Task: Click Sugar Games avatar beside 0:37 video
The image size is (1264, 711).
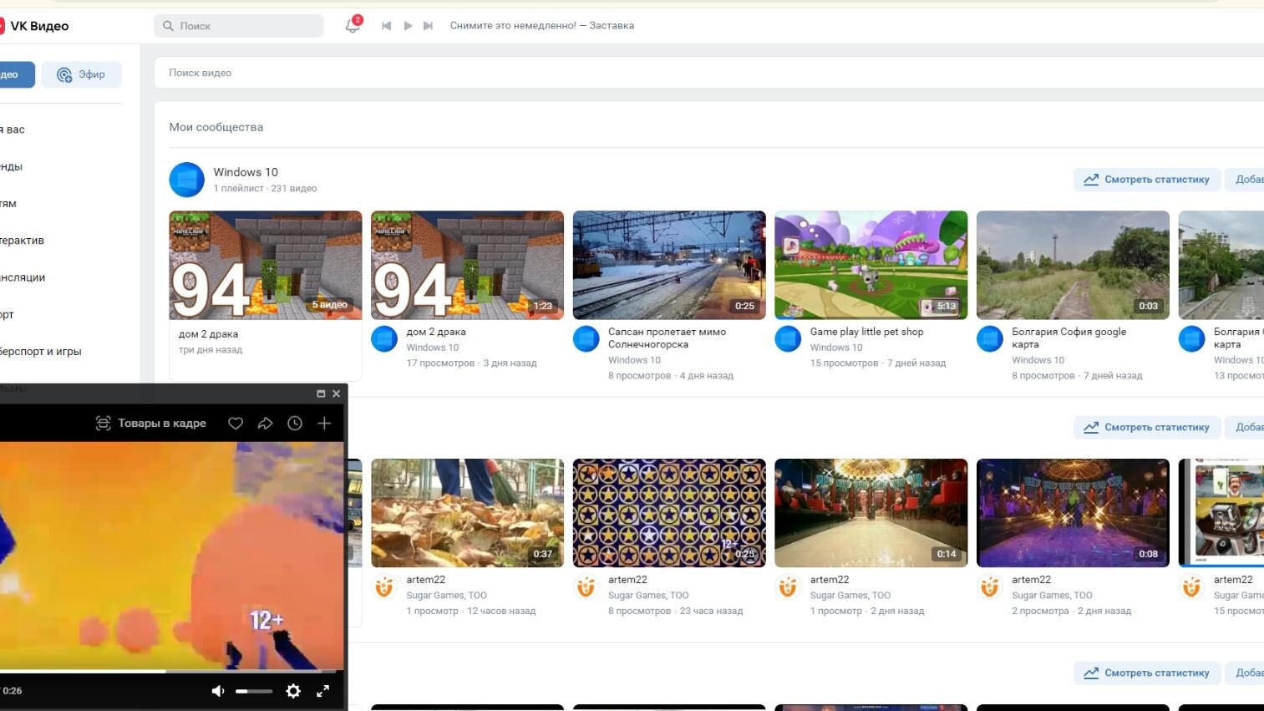Action: [384, 587]
